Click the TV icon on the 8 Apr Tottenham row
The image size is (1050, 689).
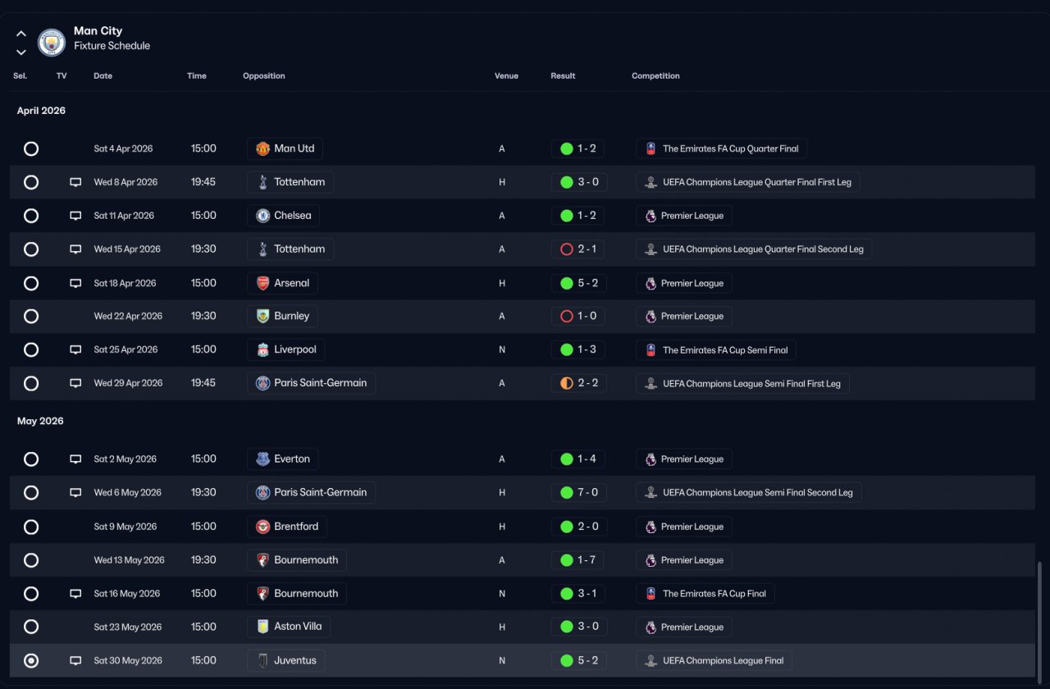(x=75, y=182)
